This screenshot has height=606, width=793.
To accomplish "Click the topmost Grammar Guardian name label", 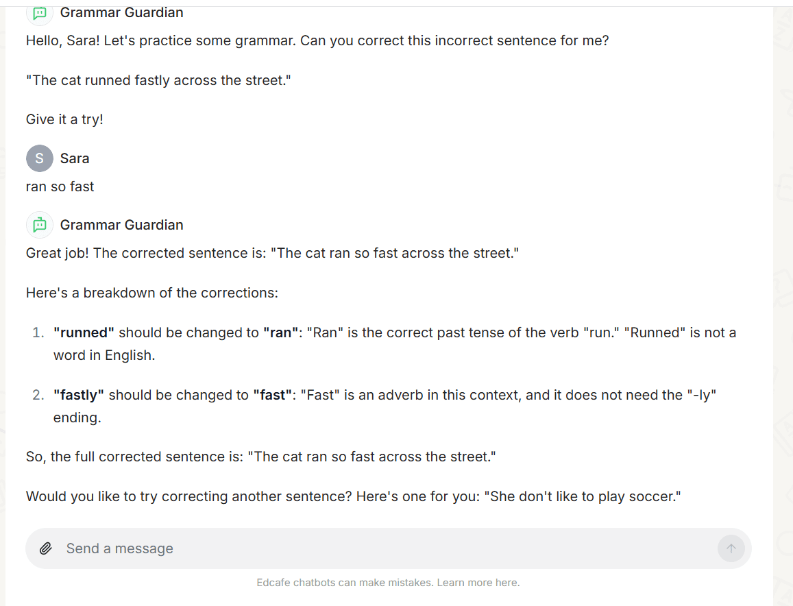I will (x=121, y=12).
